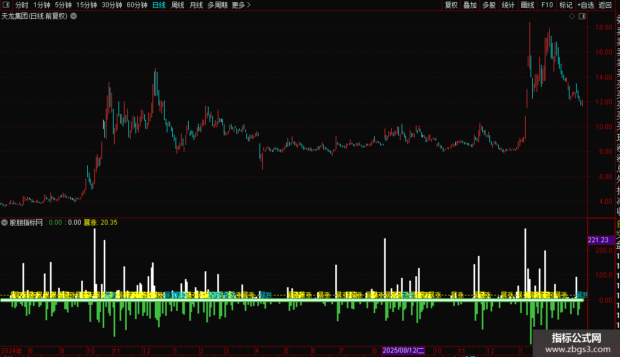Click the 2024年 label on time axis
This screenshot has width=620, height=357.
pos(12,350)
